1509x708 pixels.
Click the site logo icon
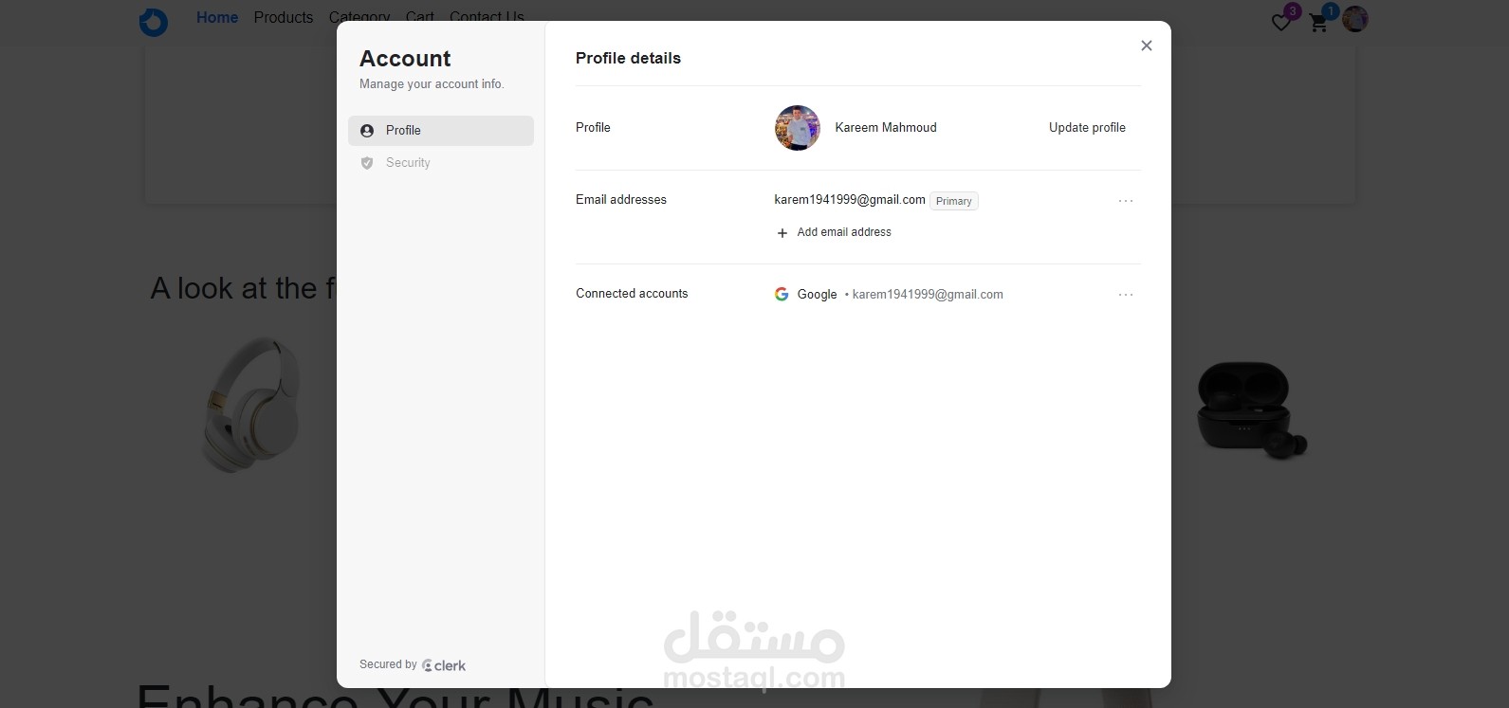point(154,21)
